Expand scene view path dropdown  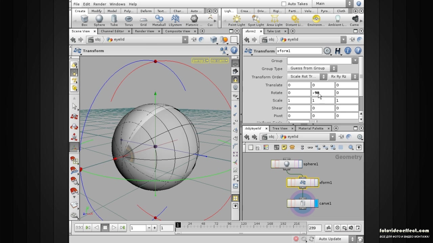click(185, 39)
